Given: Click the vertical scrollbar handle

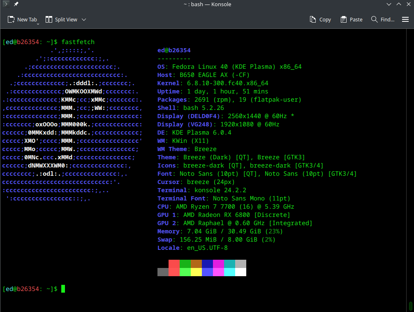Looking at the screenshot, I should pos(411,306).
